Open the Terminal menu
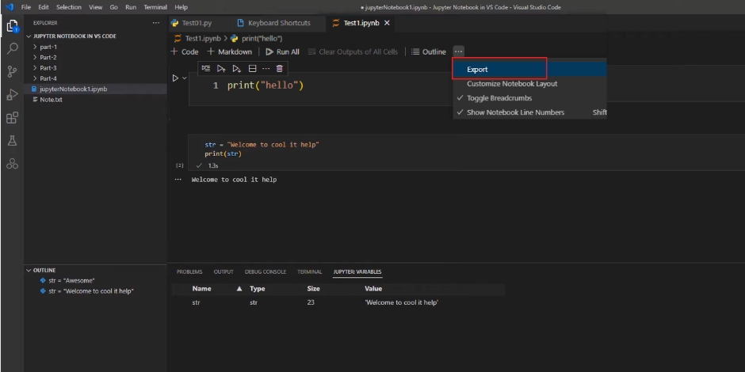The height and width of the screenshot is (372, 745). (x=155, y=7)
